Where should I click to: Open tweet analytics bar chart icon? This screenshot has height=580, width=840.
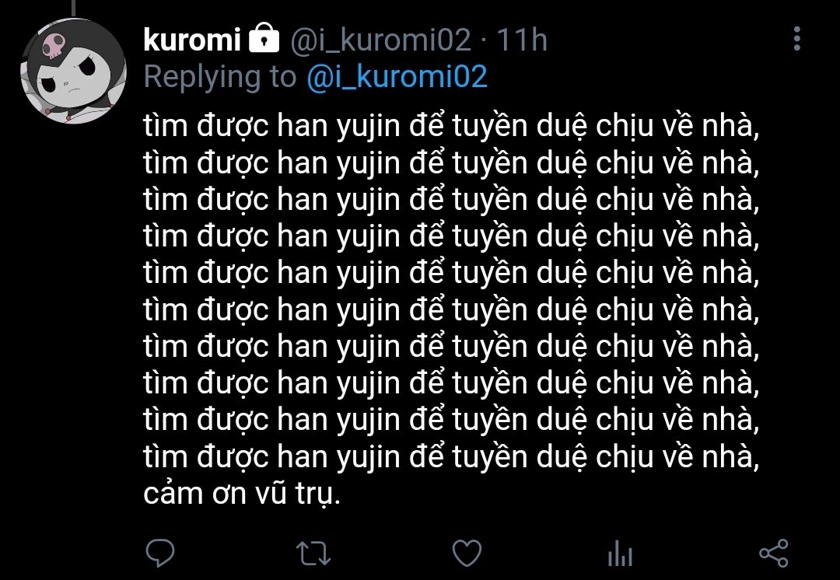click(x=621, y=554)
